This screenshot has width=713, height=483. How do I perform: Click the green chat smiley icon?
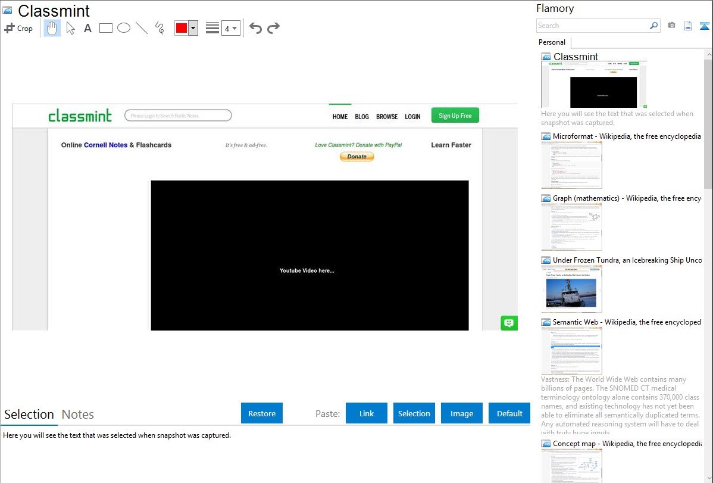pos(509,323)
